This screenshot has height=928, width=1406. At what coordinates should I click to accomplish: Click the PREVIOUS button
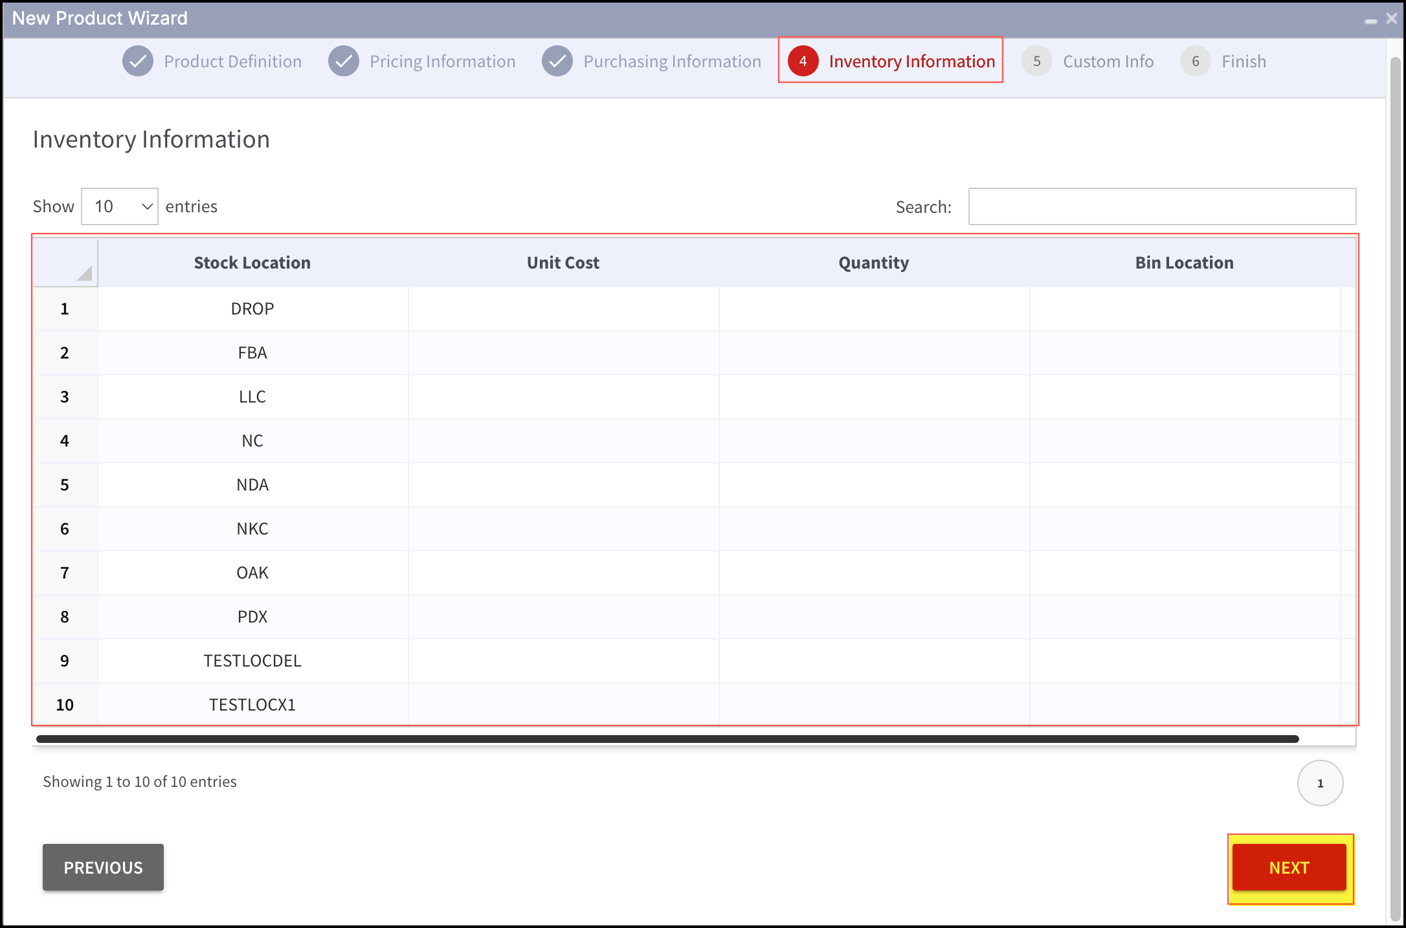103,867
